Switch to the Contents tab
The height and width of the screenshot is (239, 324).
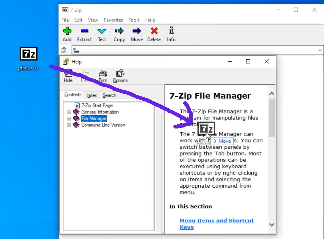(x=73, y=95)
